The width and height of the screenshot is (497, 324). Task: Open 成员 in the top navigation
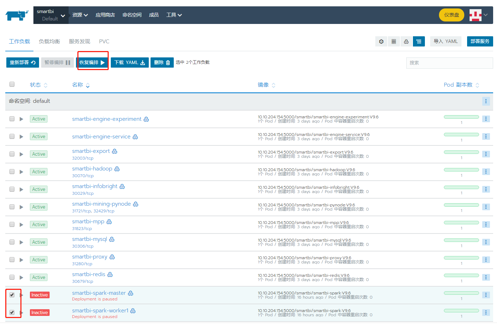pos(154,15)
